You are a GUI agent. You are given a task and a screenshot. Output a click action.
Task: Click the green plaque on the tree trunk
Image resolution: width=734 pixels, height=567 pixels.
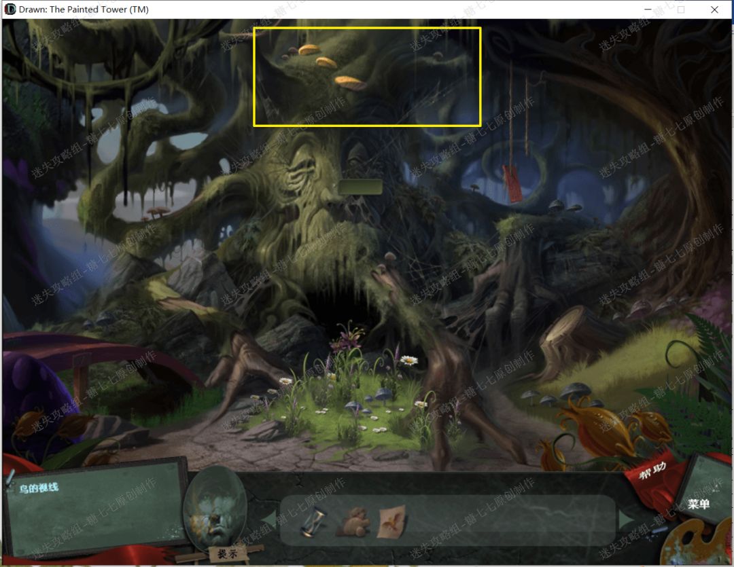pyautogui.click(x=360, y=187)
